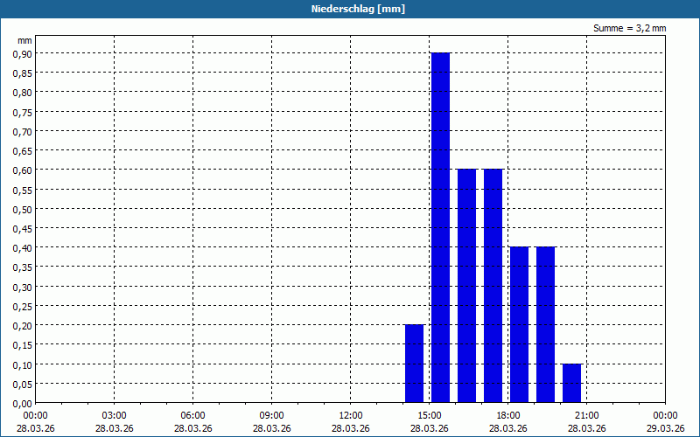This screenshot has height=437, width=700.
Task: Select the tallest blue bar reaching 0,90 mm
Action: [x=441, y=227]
